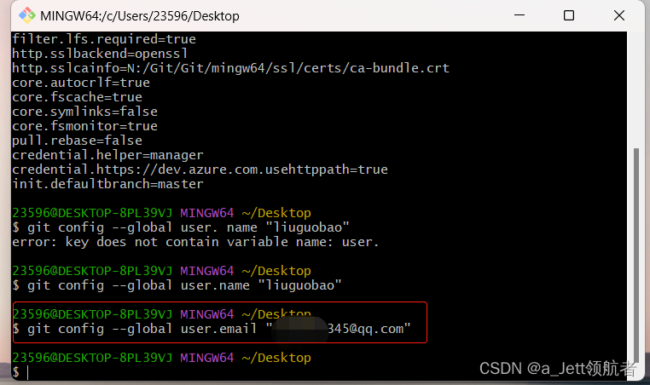Click the line core.fscache=true
The image size is (650, 385).
pos(77,97)
